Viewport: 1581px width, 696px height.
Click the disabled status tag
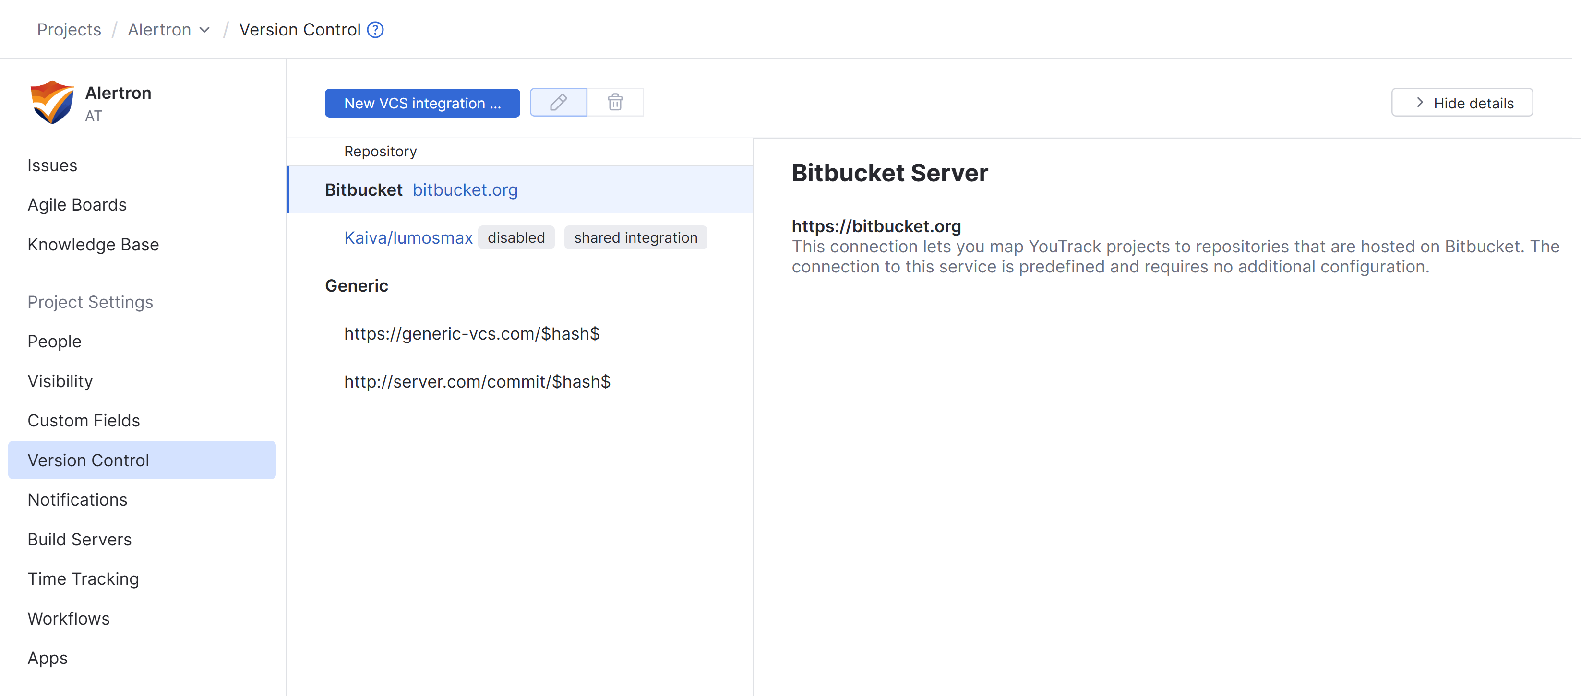coord(515,238)
